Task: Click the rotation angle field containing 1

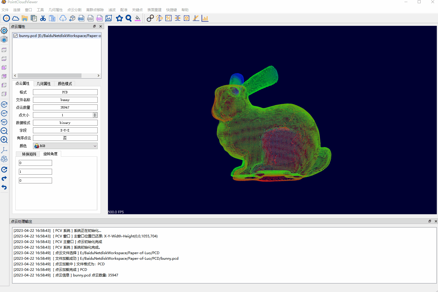Action: tap(35, 172)
